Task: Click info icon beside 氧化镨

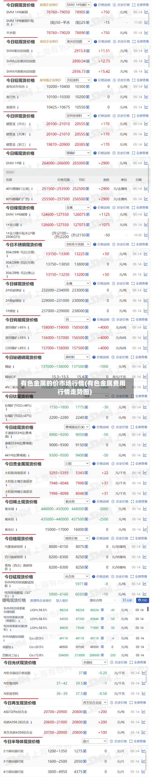Action: [16, 509]
